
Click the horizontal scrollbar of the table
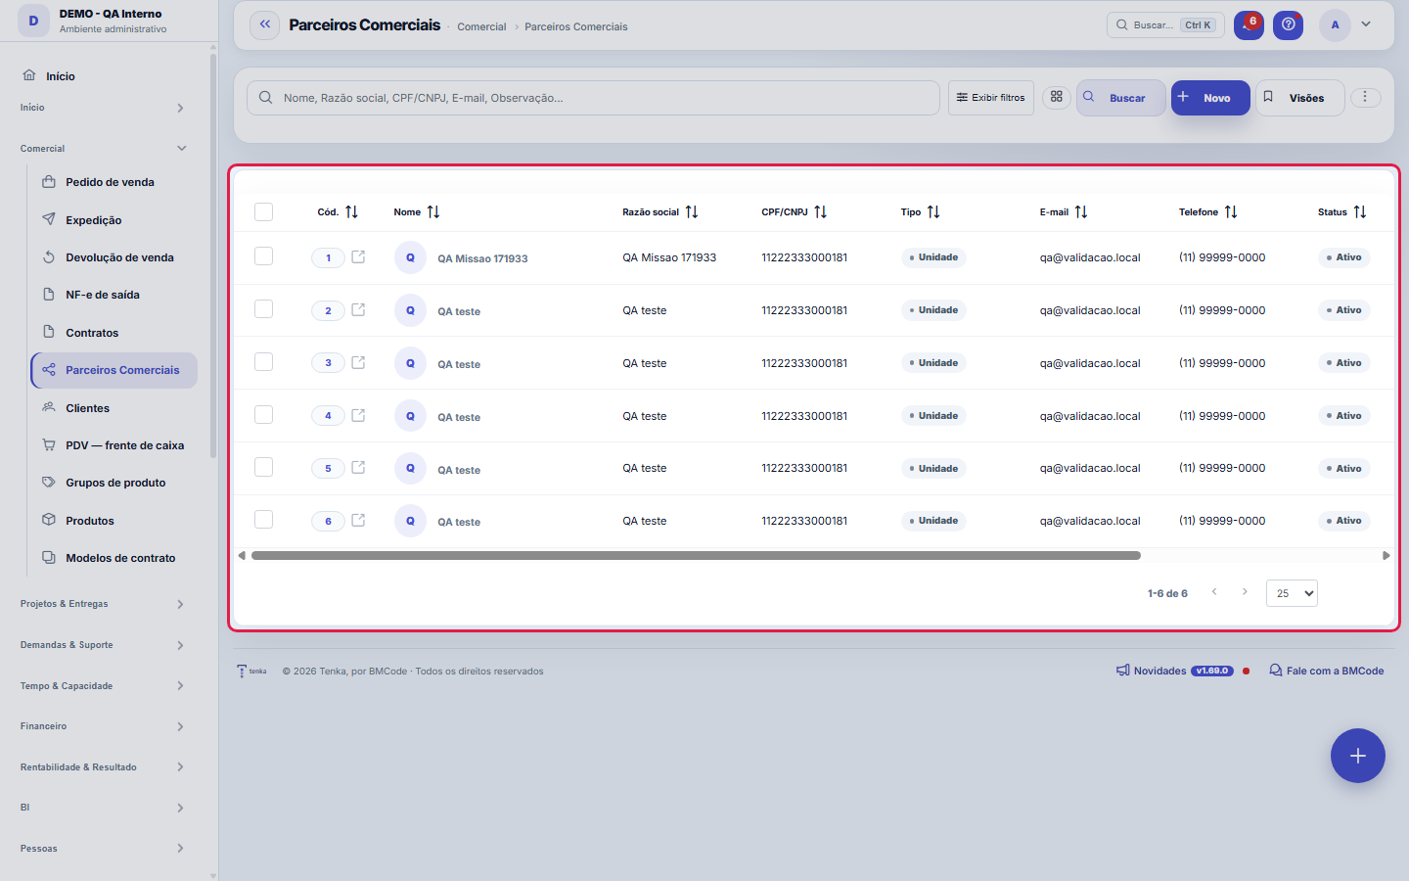[696, 555]
